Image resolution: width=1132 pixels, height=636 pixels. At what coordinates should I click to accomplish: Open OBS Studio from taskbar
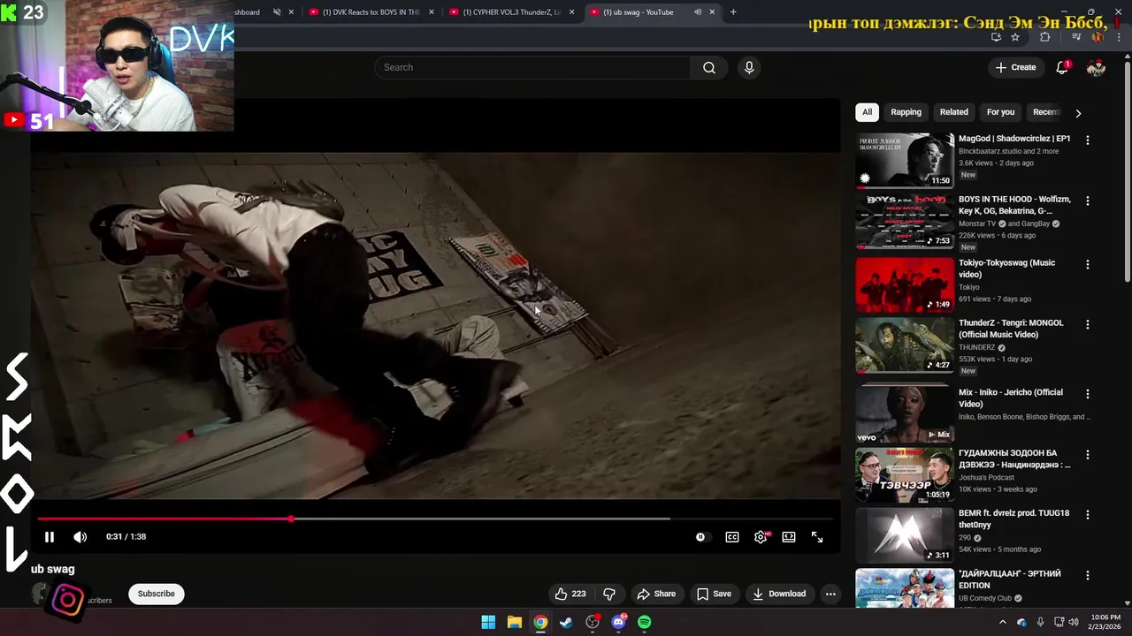593,622
